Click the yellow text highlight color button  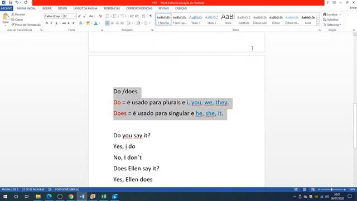[88, 23]
